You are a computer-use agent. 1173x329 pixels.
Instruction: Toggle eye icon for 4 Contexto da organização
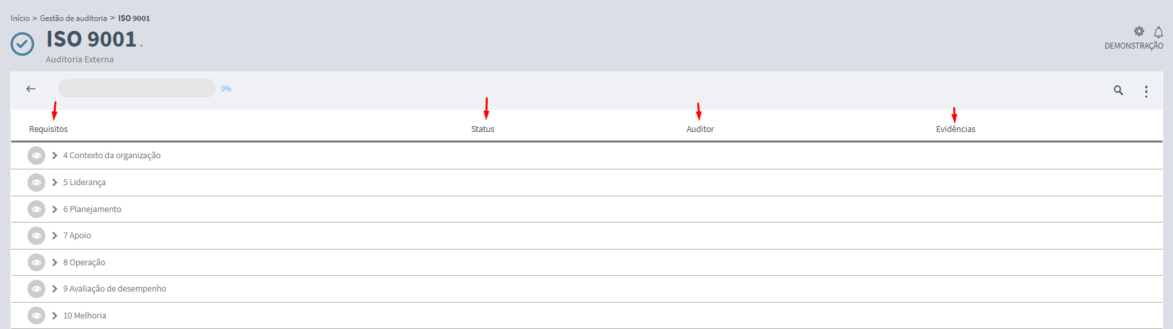coord(36,156)
